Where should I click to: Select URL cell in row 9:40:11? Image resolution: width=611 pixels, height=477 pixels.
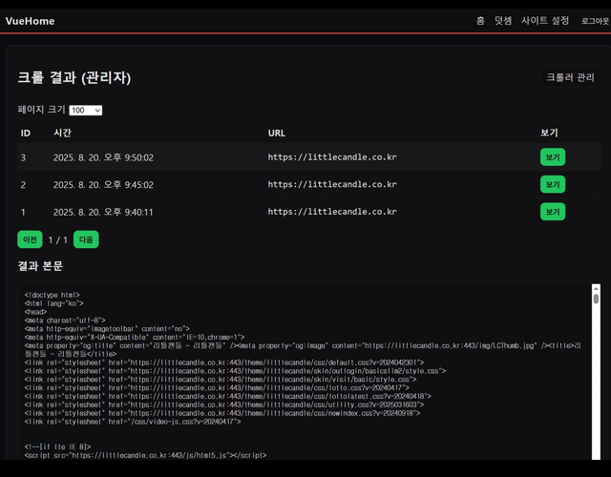(332, 212)
